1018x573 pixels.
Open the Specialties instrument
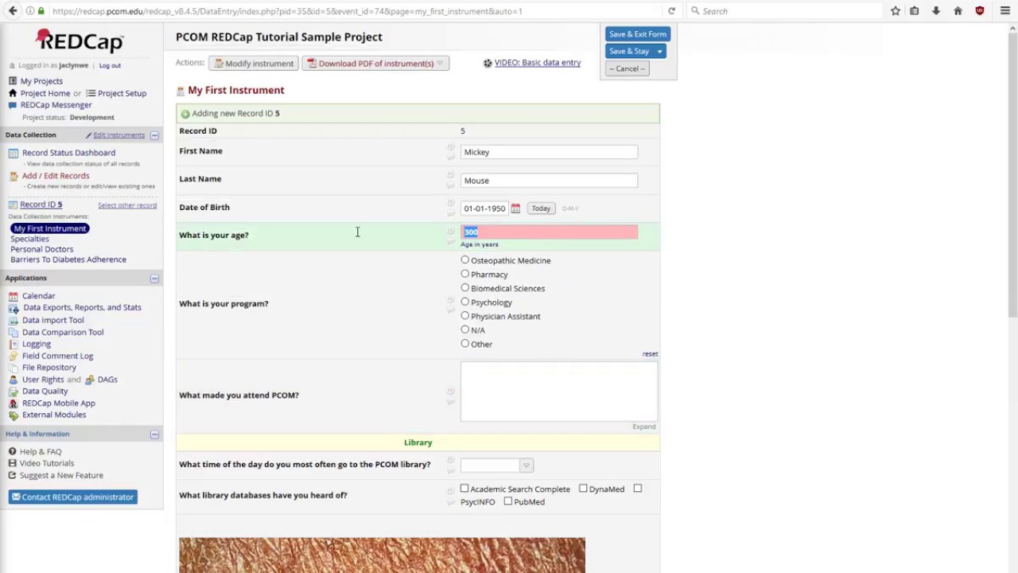29,239
